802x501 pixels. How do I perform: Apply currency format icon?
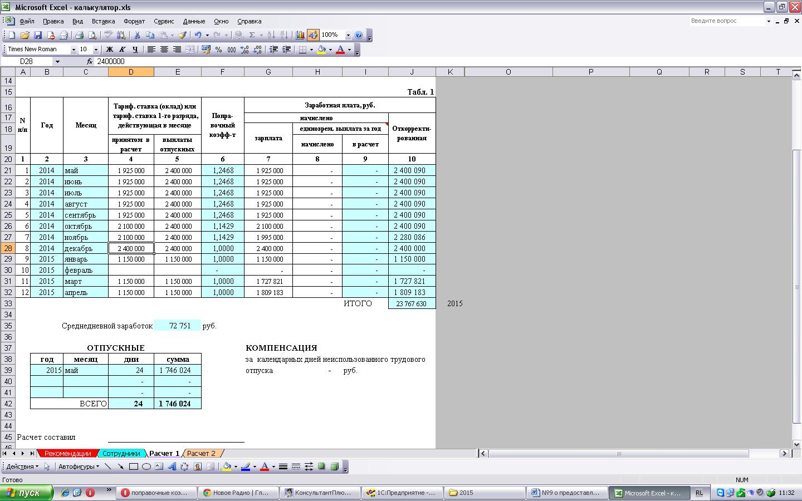point(206,50)
